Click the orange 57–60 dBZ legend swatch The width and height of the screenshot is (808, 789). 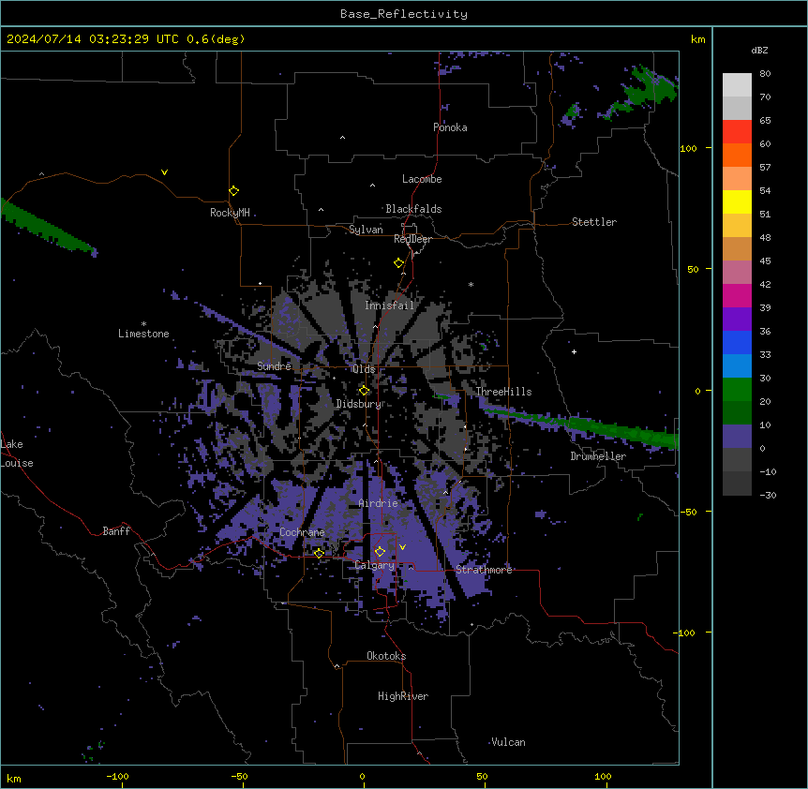coord(737,155)
